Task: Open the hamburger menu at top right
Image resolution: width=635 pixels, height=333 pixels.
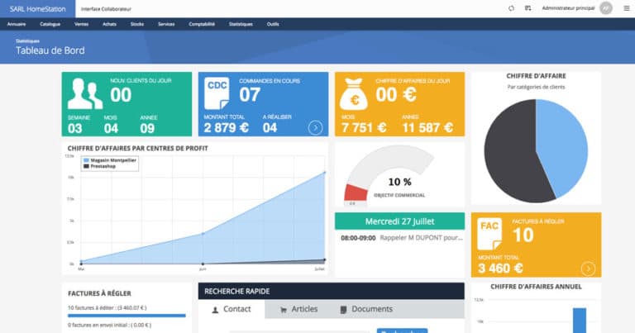Action: (624, 8)
